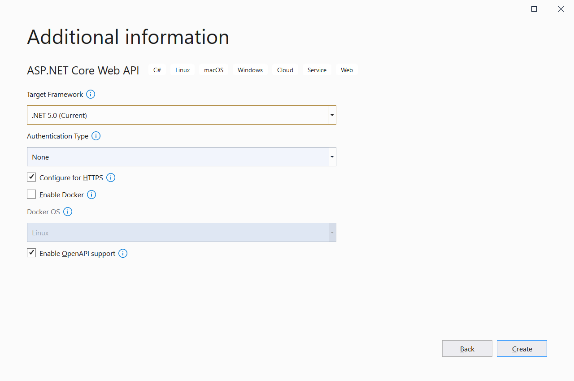574x381 pixels.
Task: Click the Create button
Action: (x=522, y=349)
